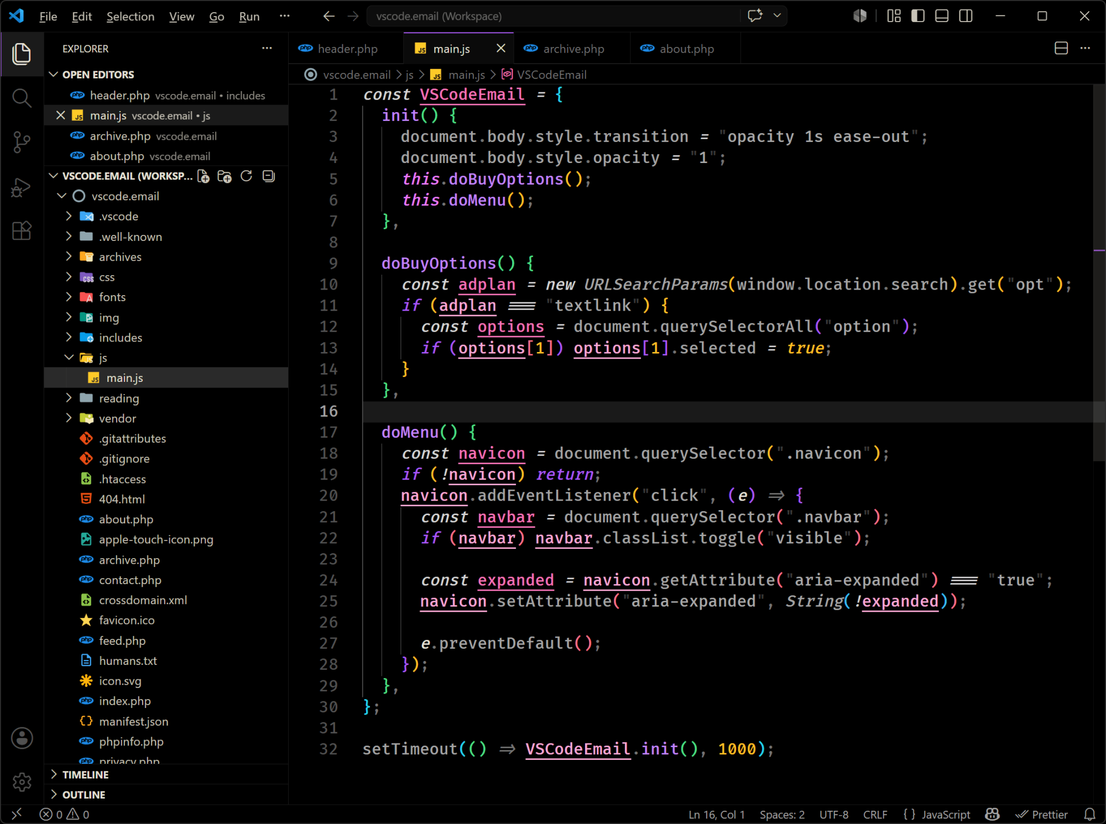Viewport: 1106px width, 824px height.
Task: Open the chat dropdown arrow in title bar
Action: [x=777, y=15]
